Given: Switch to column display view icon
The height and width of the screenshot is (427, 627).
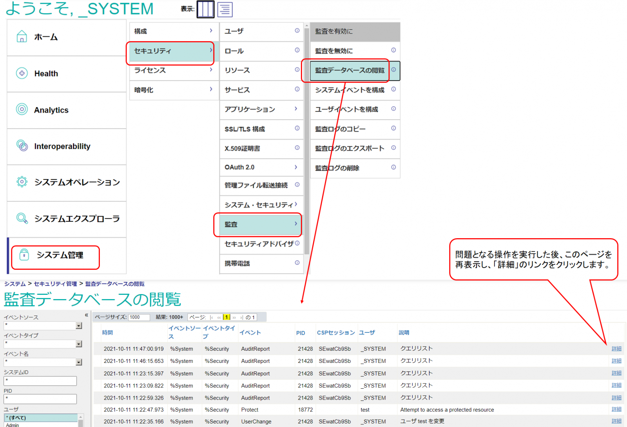Looking at the screenshot, I should (205, 9).
